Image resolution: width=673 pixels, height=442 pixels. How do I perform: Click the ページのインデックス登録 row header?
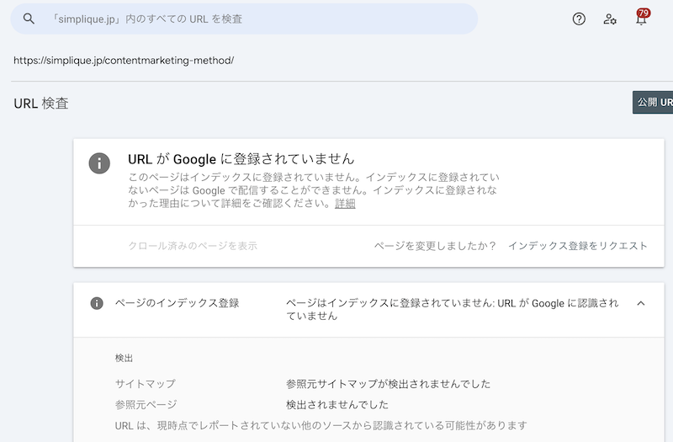368,310
